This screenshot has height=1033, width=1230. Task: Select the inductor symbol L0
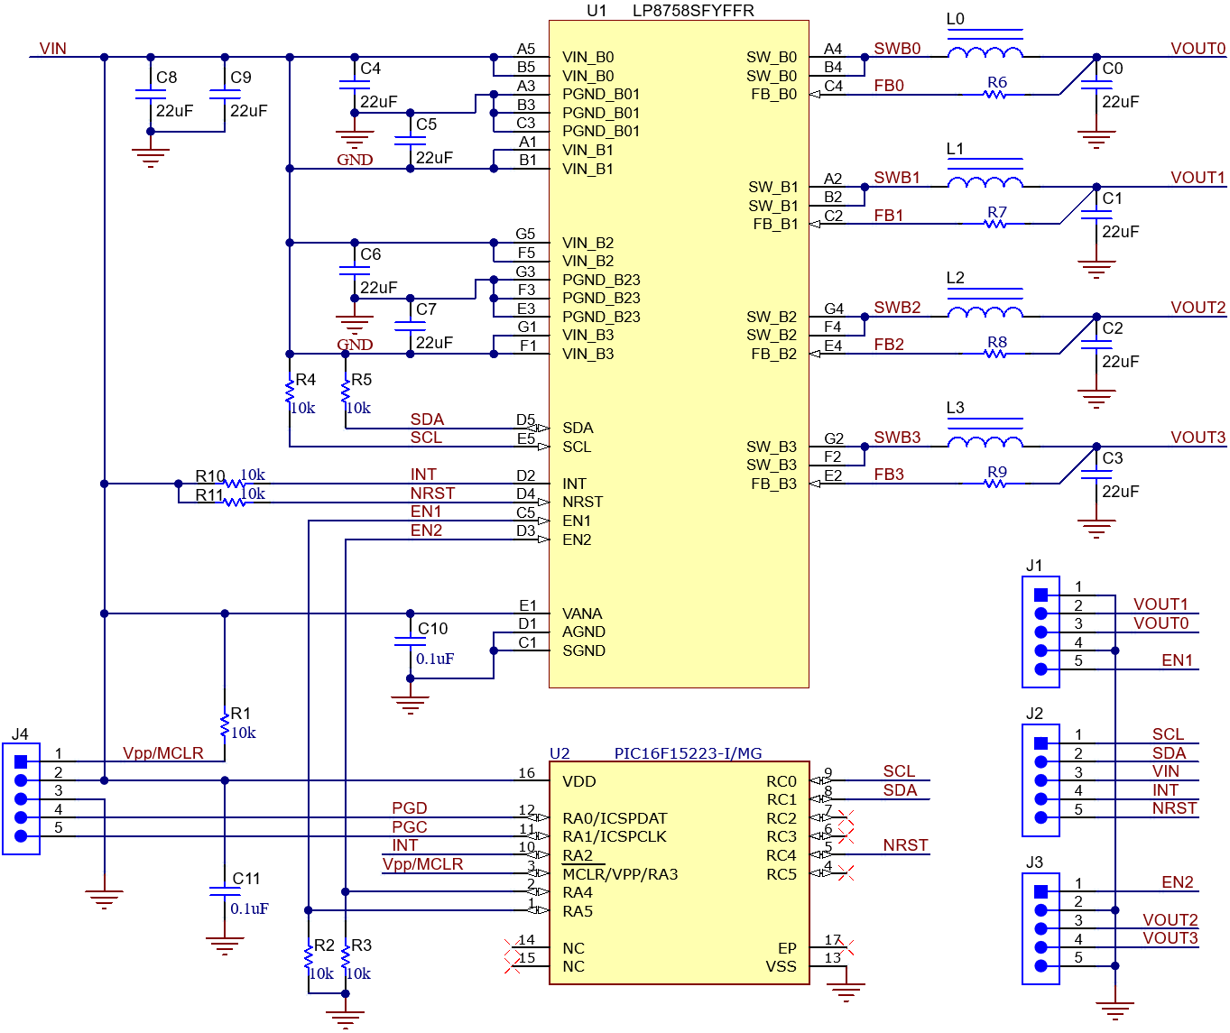point(984,50)
